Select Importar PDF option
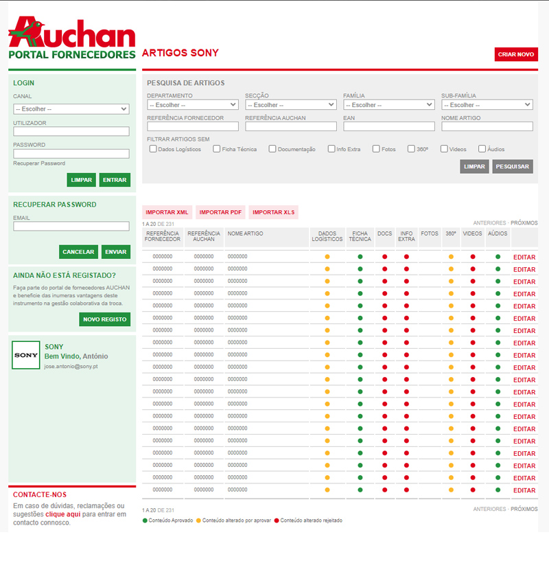Viewport: 549px width, 572px height. click(x=220, y=212)
